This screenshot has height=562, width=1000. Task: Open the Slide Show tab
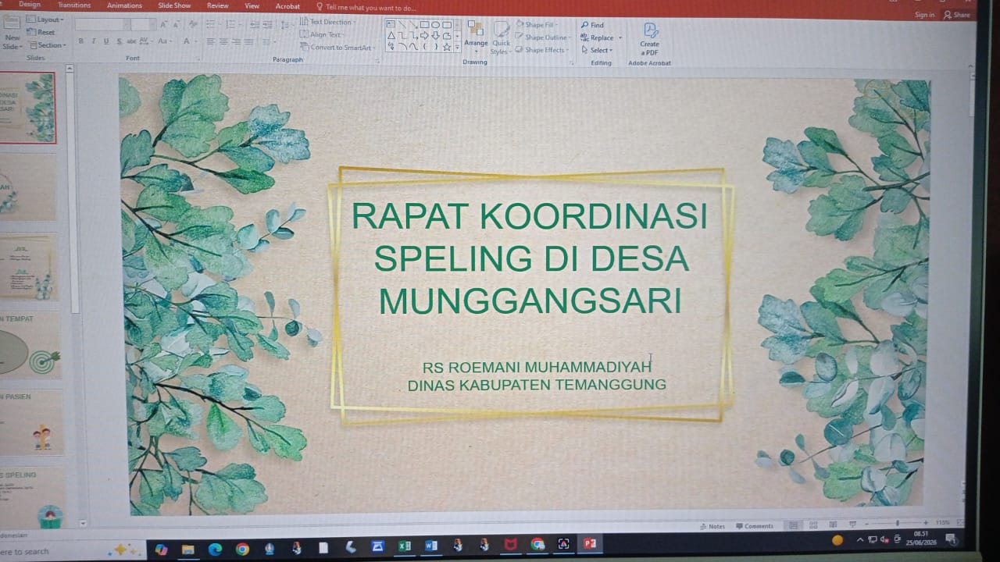(174, 5)
